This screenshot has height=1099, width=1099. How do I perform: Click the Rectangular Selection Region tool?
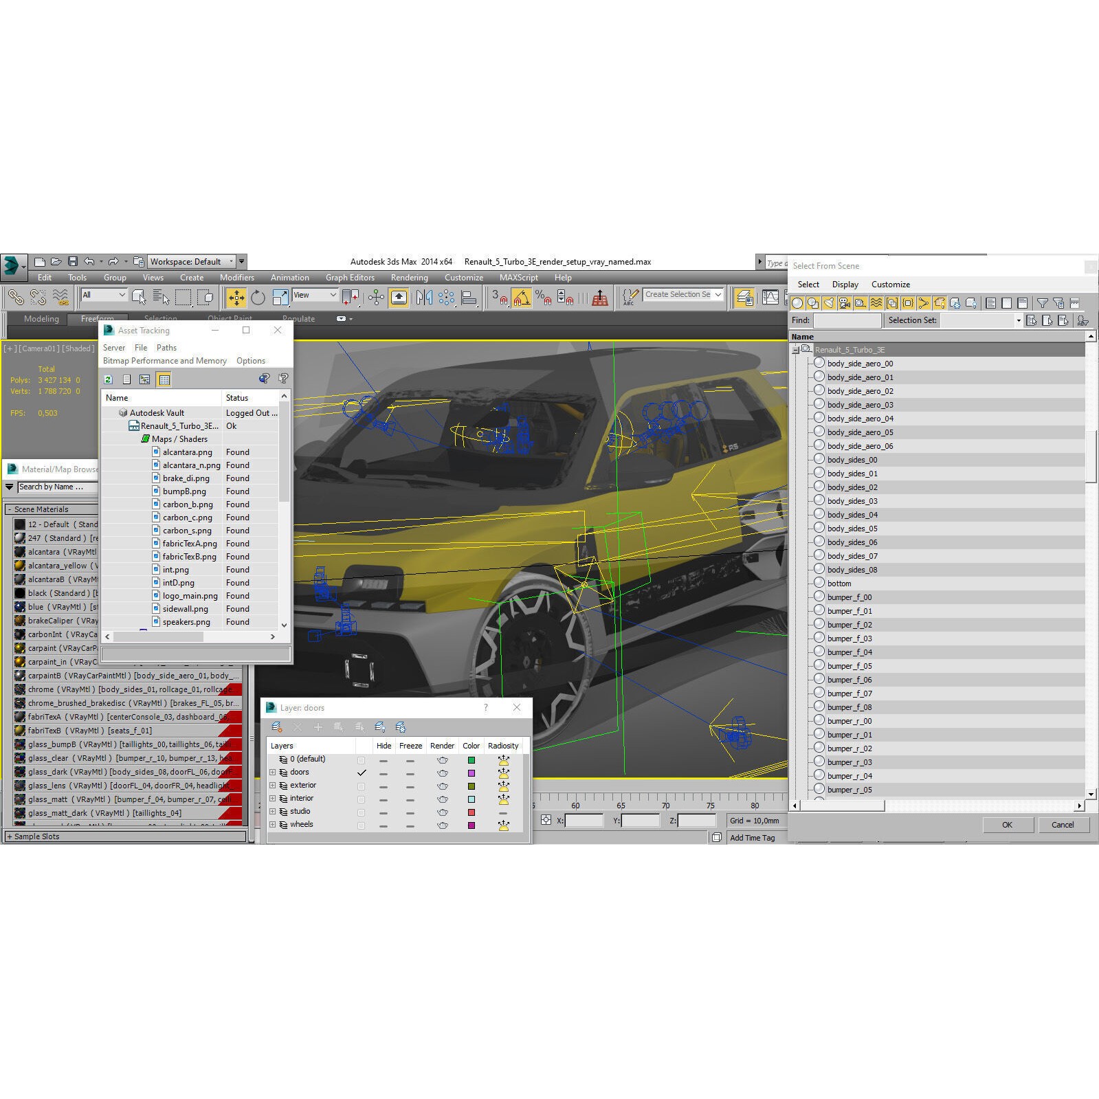click(183, 298)
